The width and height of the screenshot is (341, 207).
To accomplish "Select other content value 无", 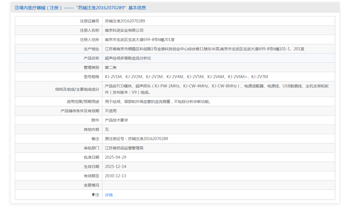I will 107,129.
